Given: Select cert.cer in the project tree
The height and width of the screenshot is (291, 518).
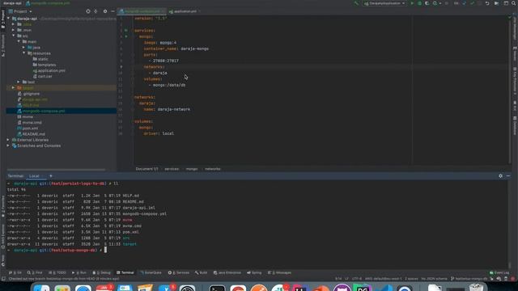Looking at the screenshot, I should point(45,76).
